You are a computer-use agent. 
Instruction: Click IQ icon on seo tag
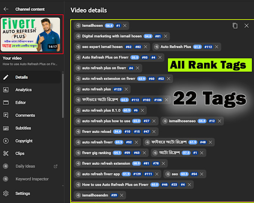[x=168, y=174]
